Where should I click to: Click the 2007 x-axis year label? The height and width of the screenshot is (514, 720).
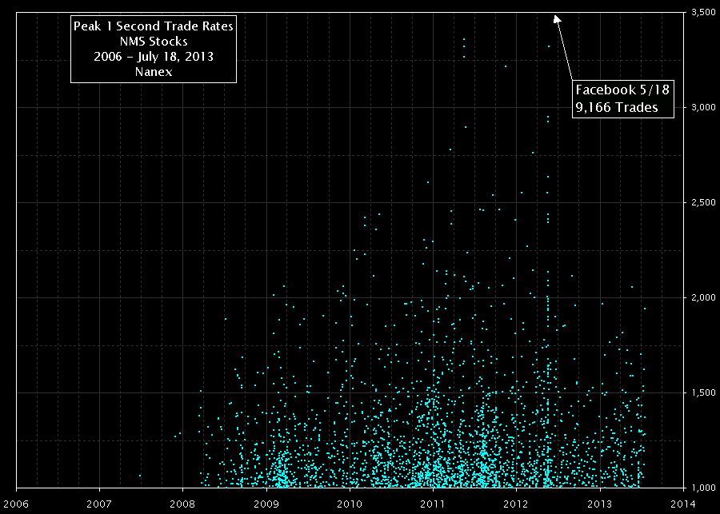coord(99,504)
